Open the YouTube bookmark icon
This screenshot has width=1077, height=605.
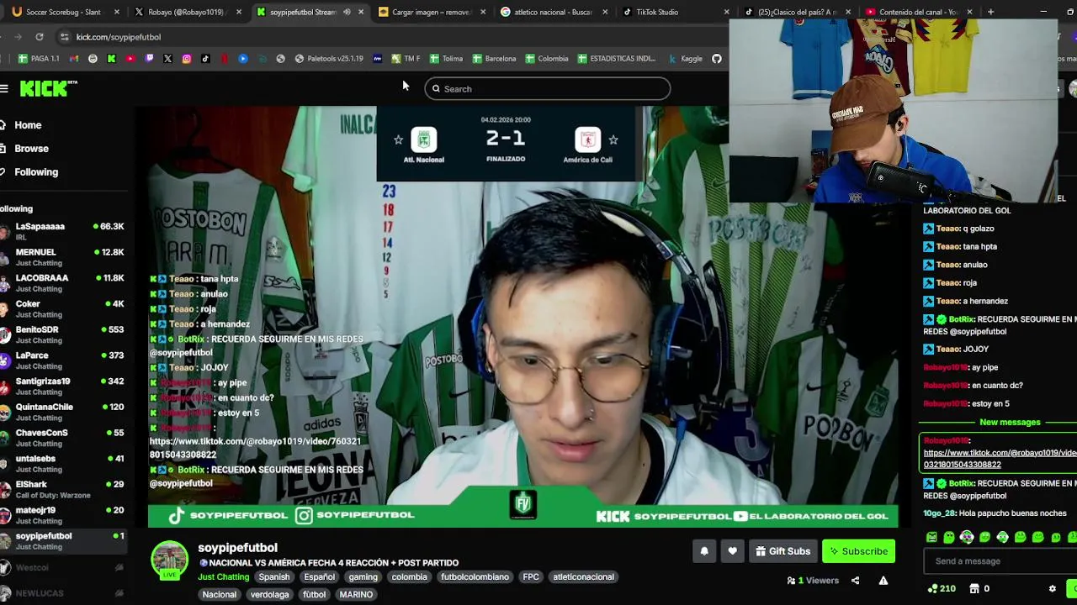pyautogui.click(x=130, y=59)
